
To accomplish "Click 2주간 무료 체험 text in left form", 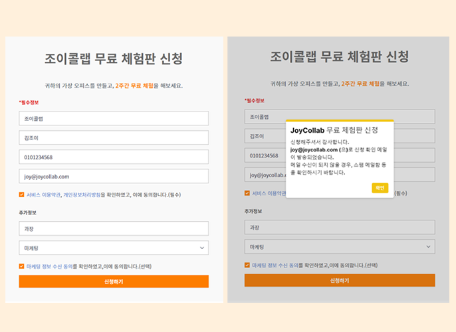I will click(134, 86).
